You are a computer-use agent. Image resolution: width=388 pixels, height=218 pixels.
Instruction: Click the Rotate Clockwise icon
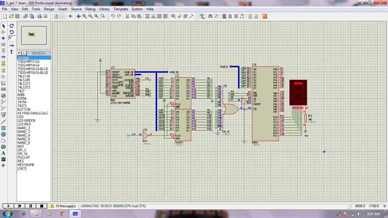tap(11, 26)
